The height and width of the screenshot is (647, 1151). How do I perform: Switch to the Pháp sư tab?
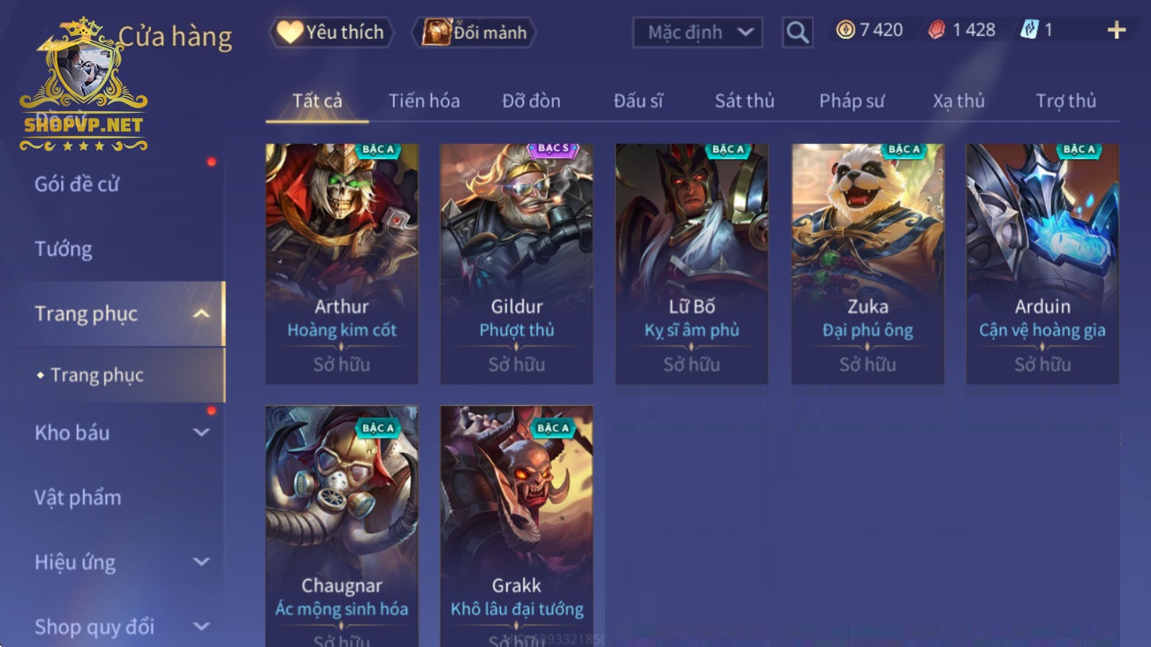[x=851, y=101]
